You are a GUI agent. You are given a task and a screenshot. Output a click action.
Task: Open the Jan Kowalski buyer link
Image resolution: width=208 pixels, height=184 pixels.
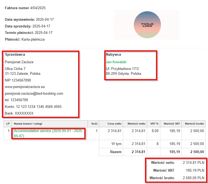(x=116, y=62)
